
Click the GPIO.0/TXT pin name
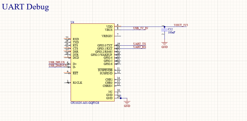tap(105, 45)
